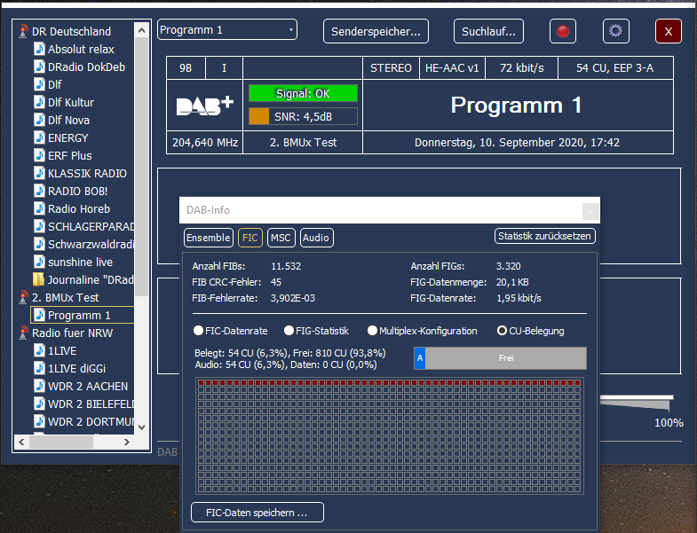Click the STEREO mode cell
Image resolution: width=697 pixels, height=533 pixels.
392,68
